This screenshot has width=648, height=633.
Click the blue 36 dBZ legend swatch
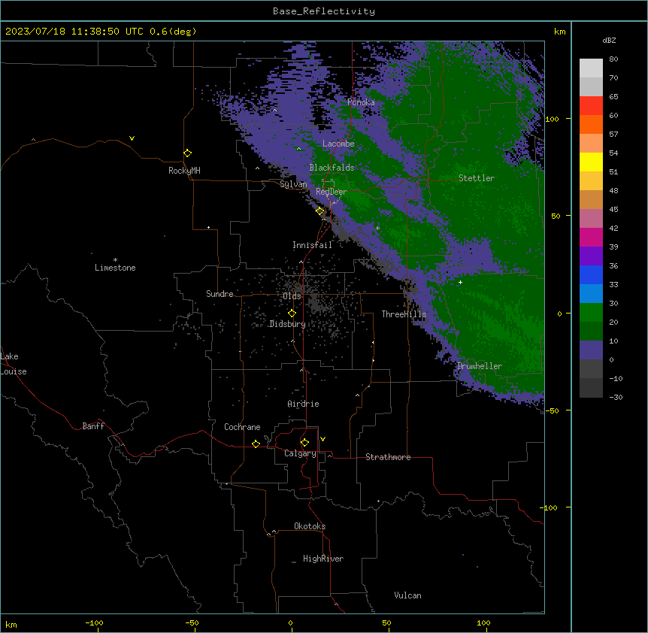click(591, 274)
